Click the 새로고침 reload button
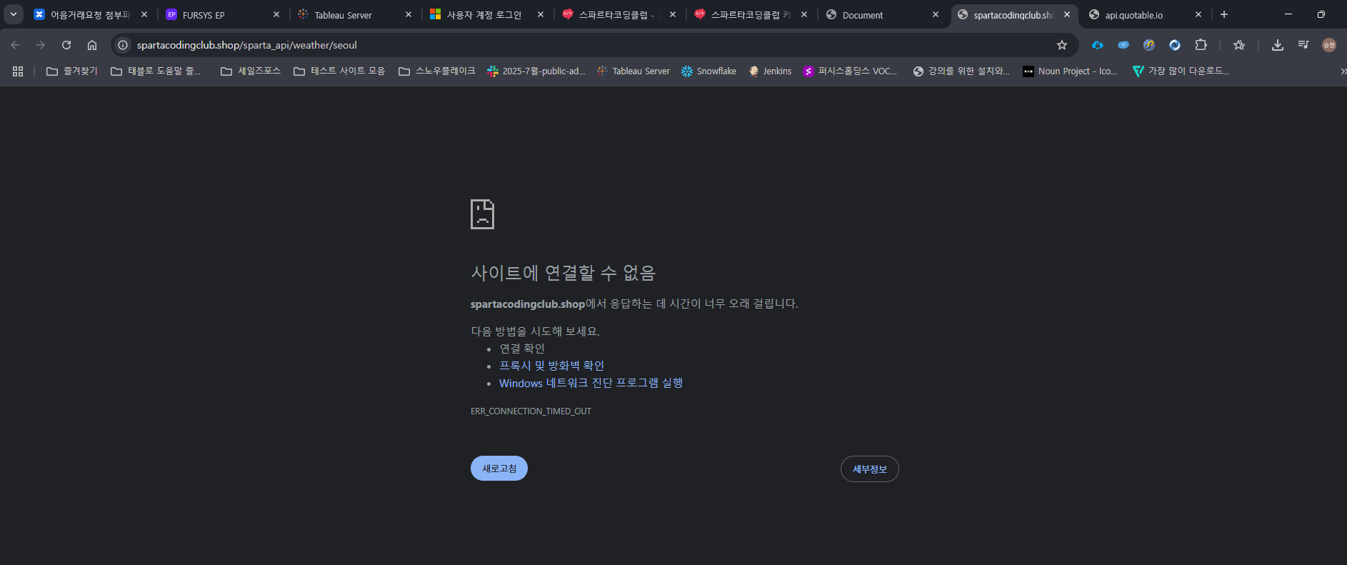Image resolution: width=1347 pixels, height=565 pixels. tap(499, 469)
